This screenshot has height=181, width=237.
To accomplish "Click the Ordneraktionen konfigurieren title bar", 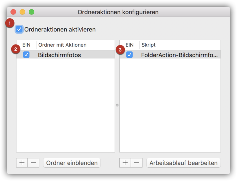I will click(x=118, y=12).
